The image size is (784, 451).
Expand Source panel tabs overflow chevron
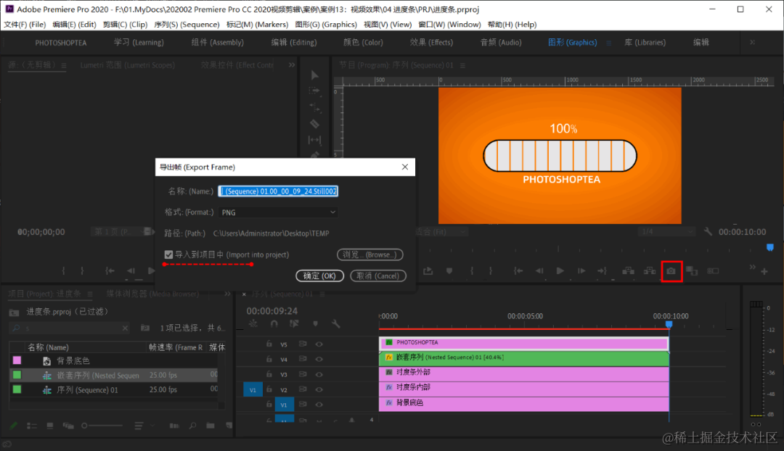[x=292, y=65]
